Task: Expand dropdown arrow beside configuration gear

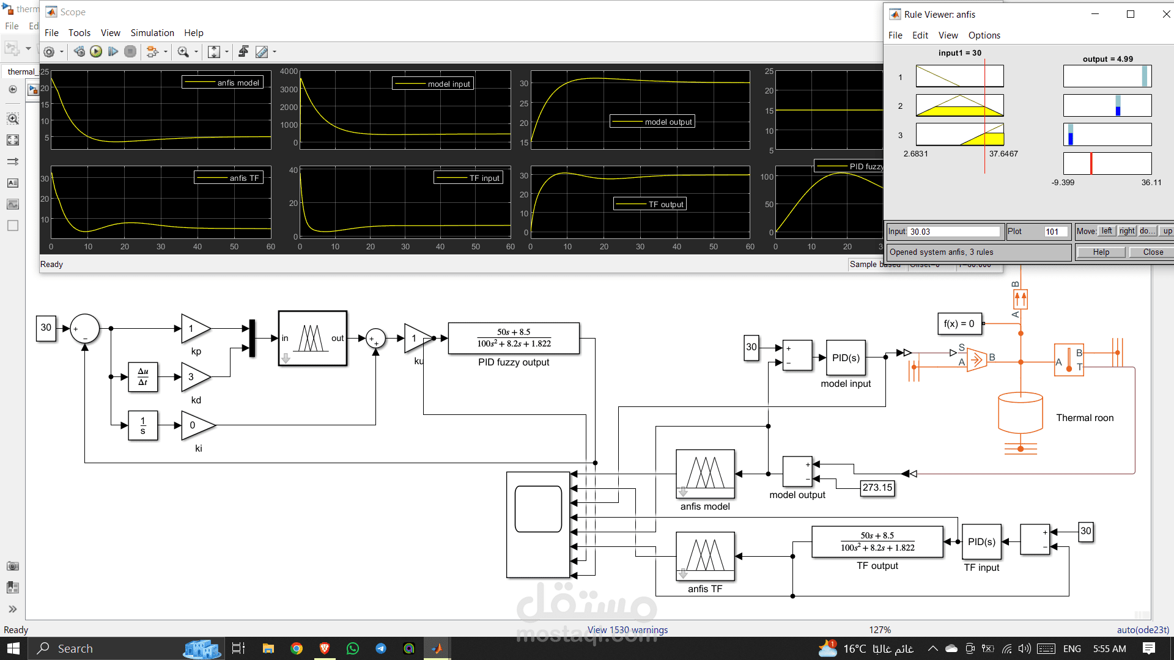Action: point(62,52)
